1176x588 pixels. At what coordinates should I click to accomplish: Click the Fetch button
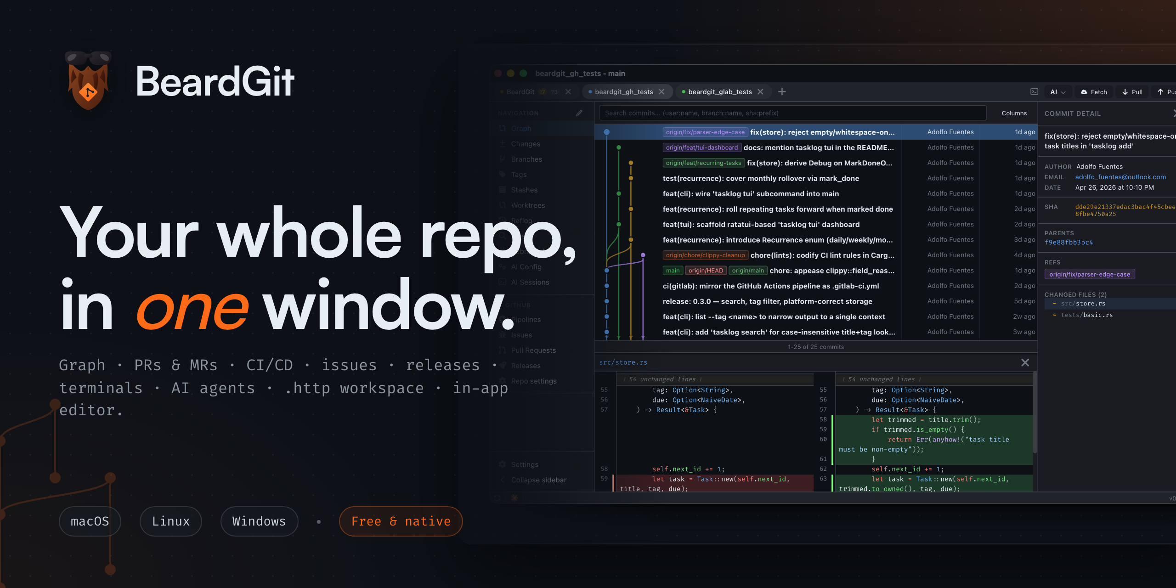pos(1094,92)
